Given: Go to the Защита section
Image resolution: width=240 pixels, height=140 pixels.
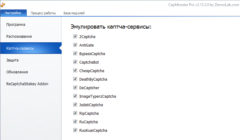Looking at the screenshot, I should click(12, 60).
